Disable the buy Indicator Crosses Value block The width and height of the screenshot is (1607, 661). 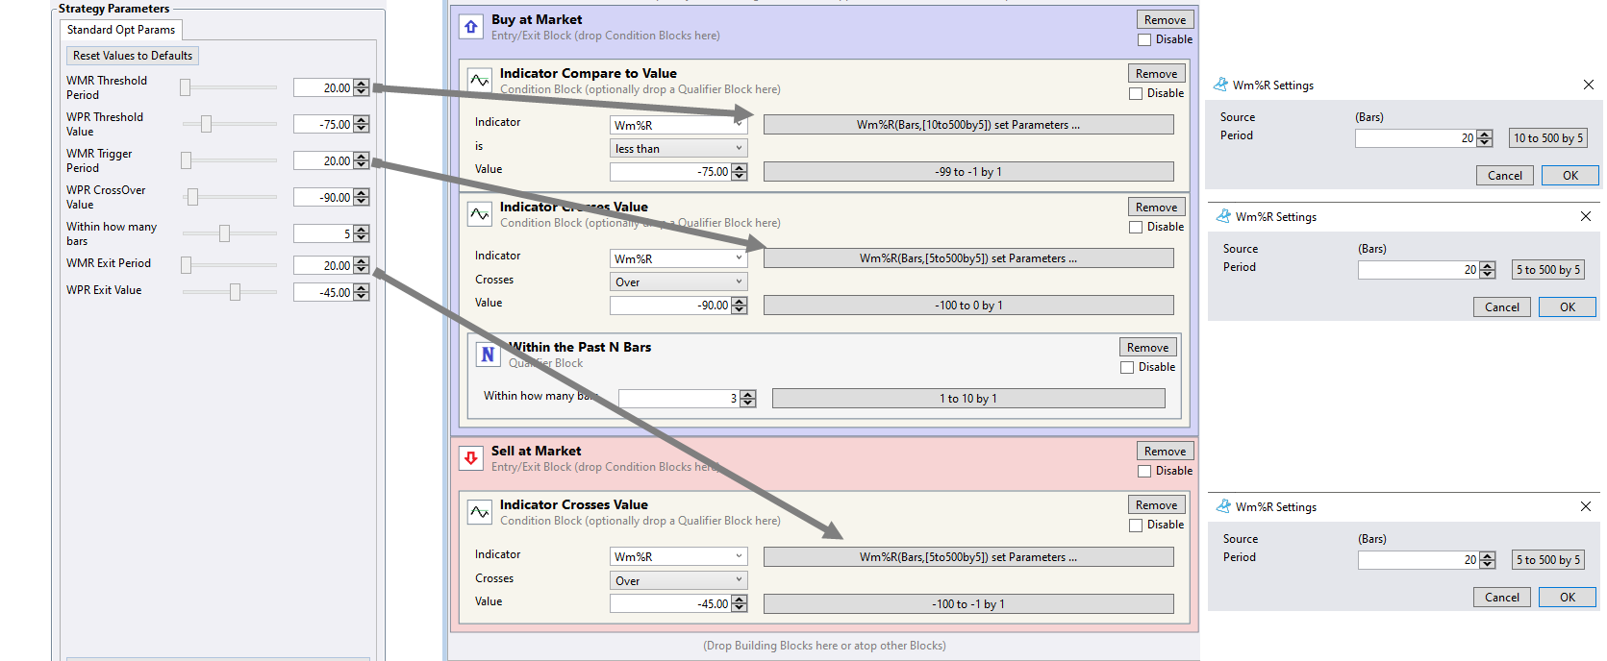(1136, 227)
